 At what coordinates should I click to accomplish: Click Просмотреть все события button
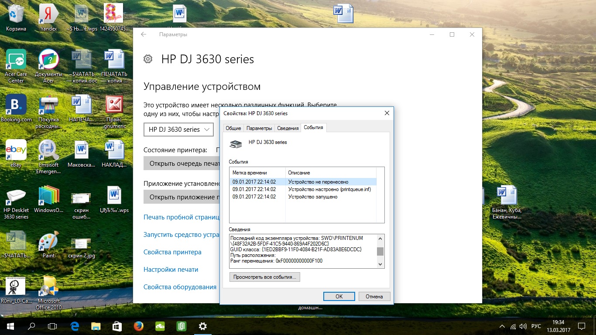pyautogui.click(x=265, y=277)
